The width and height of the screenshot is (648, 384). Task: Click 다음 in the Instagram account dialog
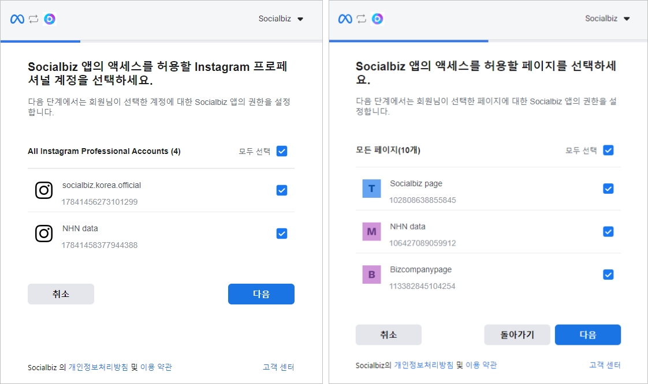tap(261, 294)
